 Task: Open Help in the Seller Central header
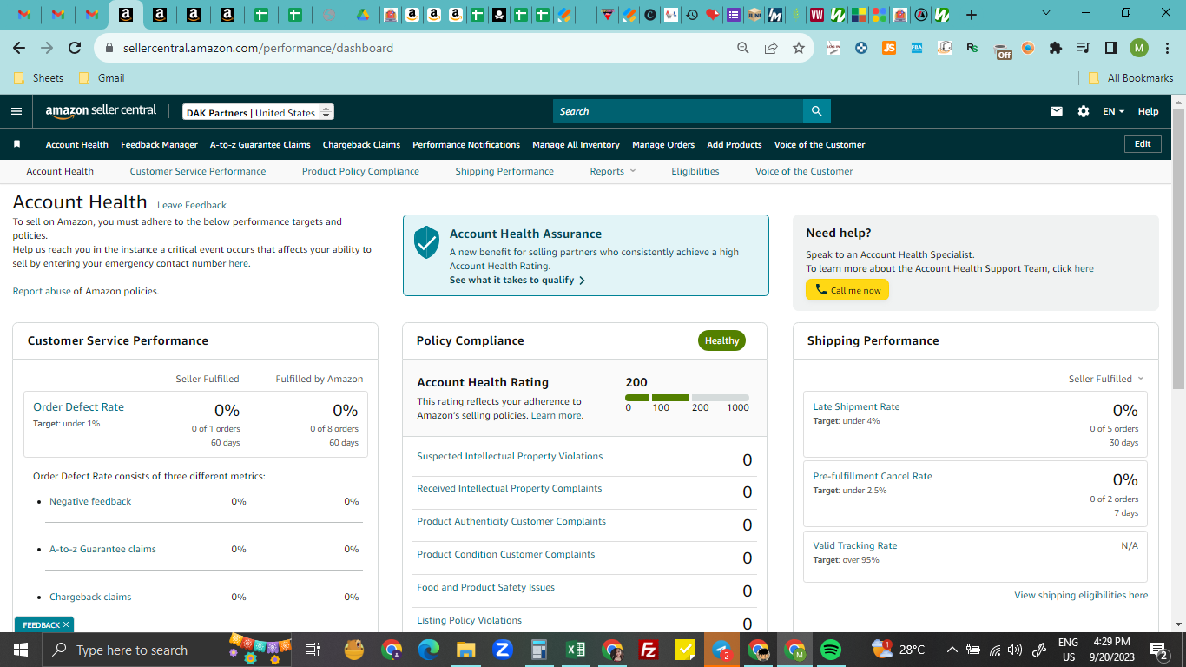click(x=1148, y=111)
